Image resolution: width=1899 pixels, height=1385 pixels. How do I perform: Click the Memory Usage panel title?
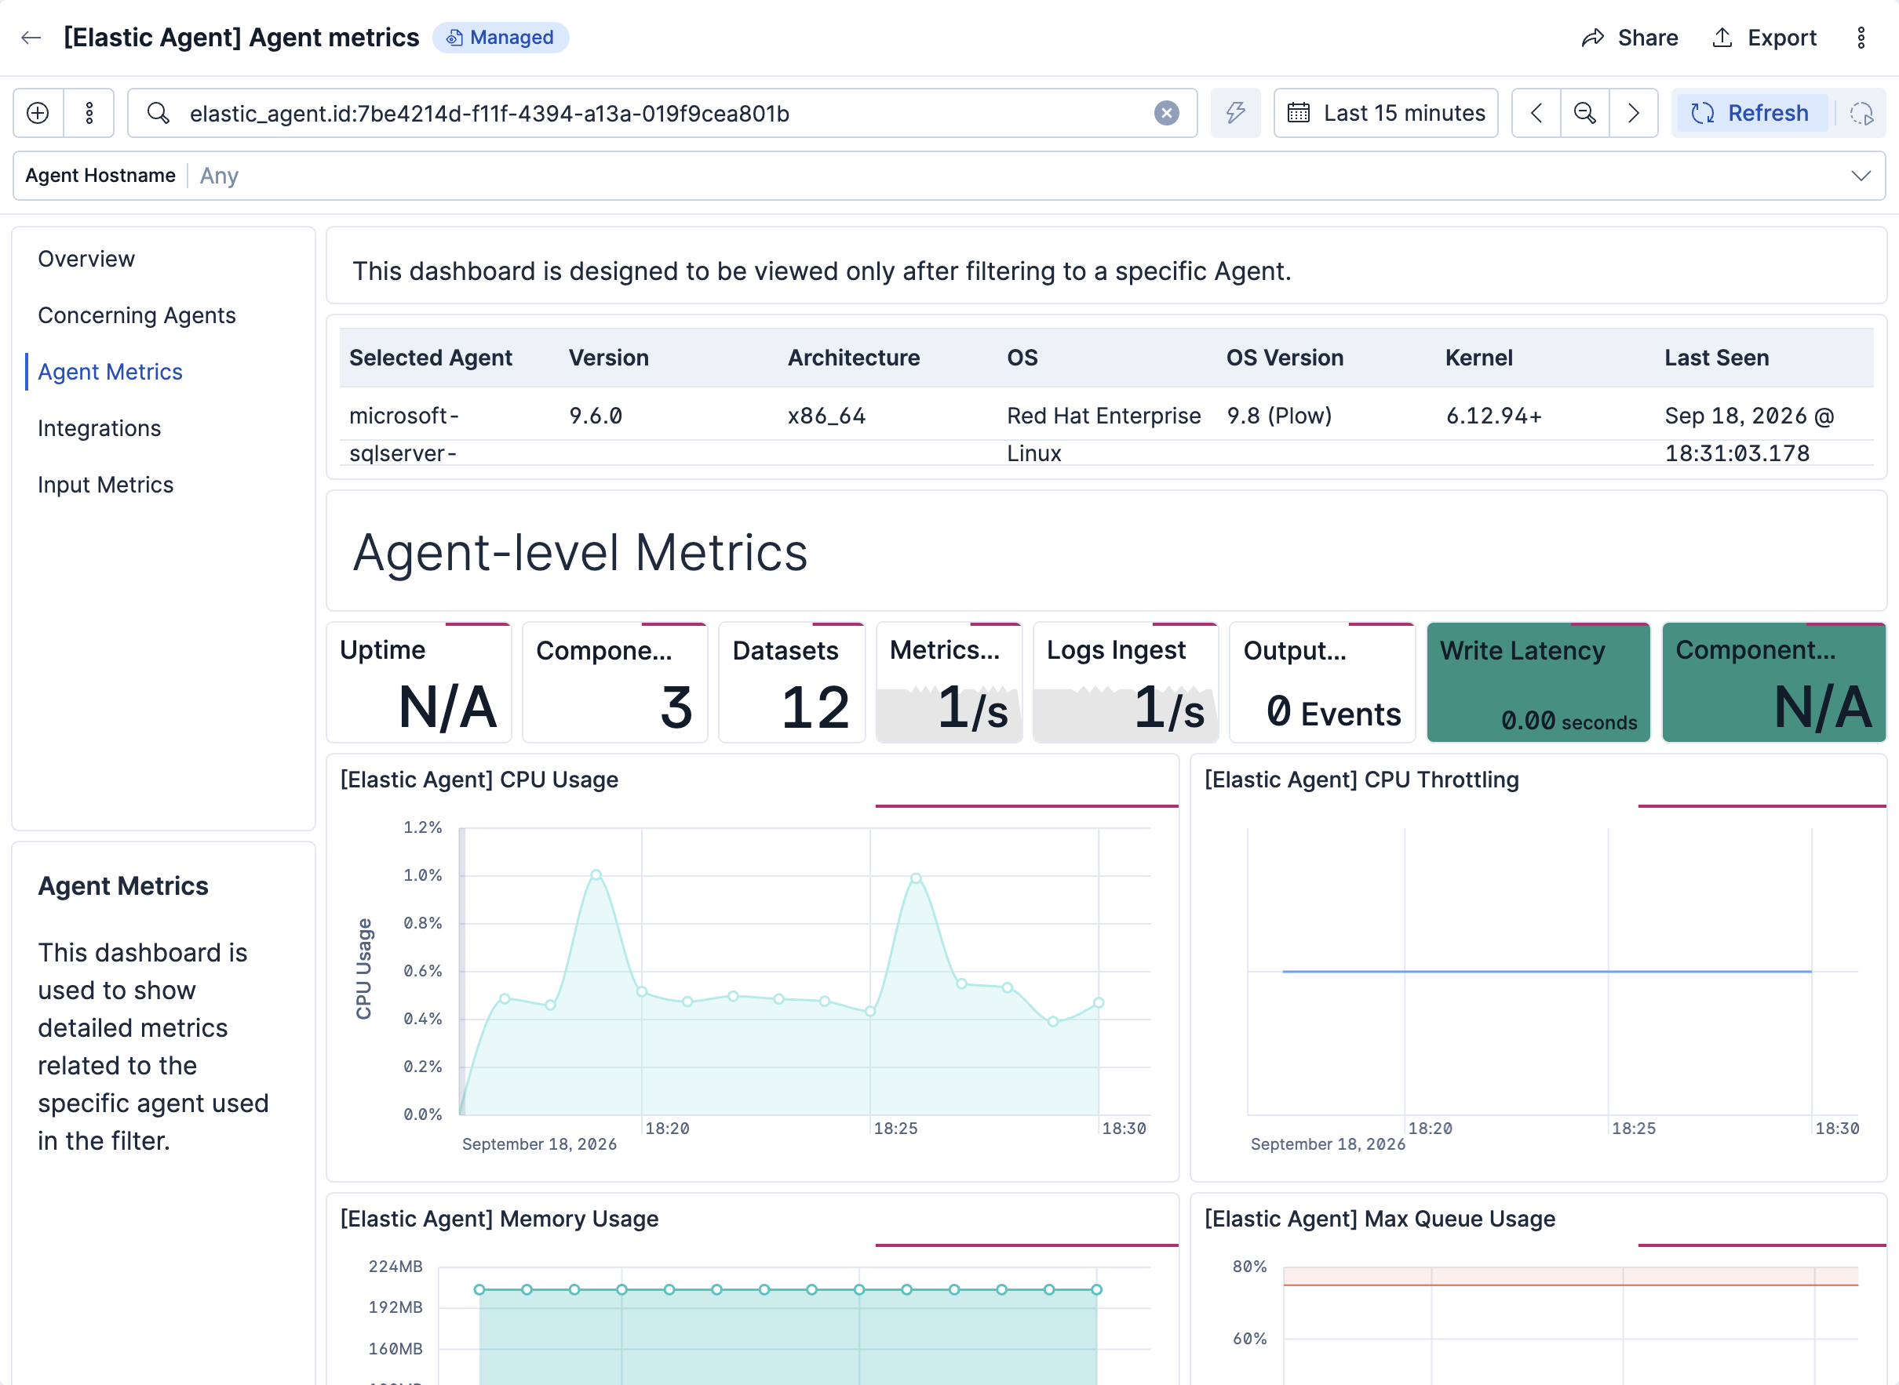point(499,1220)
